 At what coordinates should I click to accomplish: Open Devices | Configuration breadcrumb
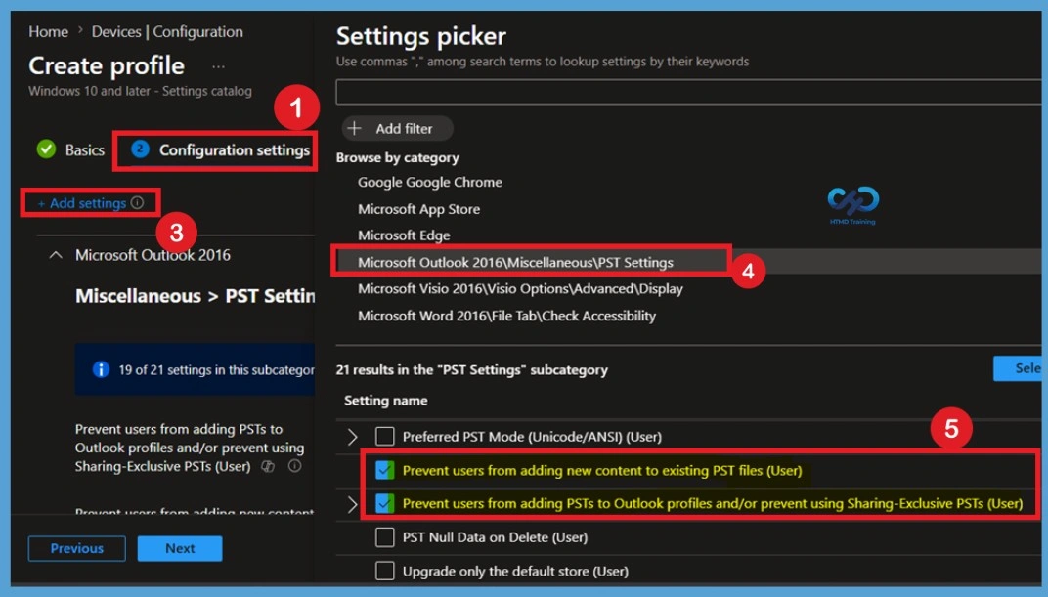(167, 32)
